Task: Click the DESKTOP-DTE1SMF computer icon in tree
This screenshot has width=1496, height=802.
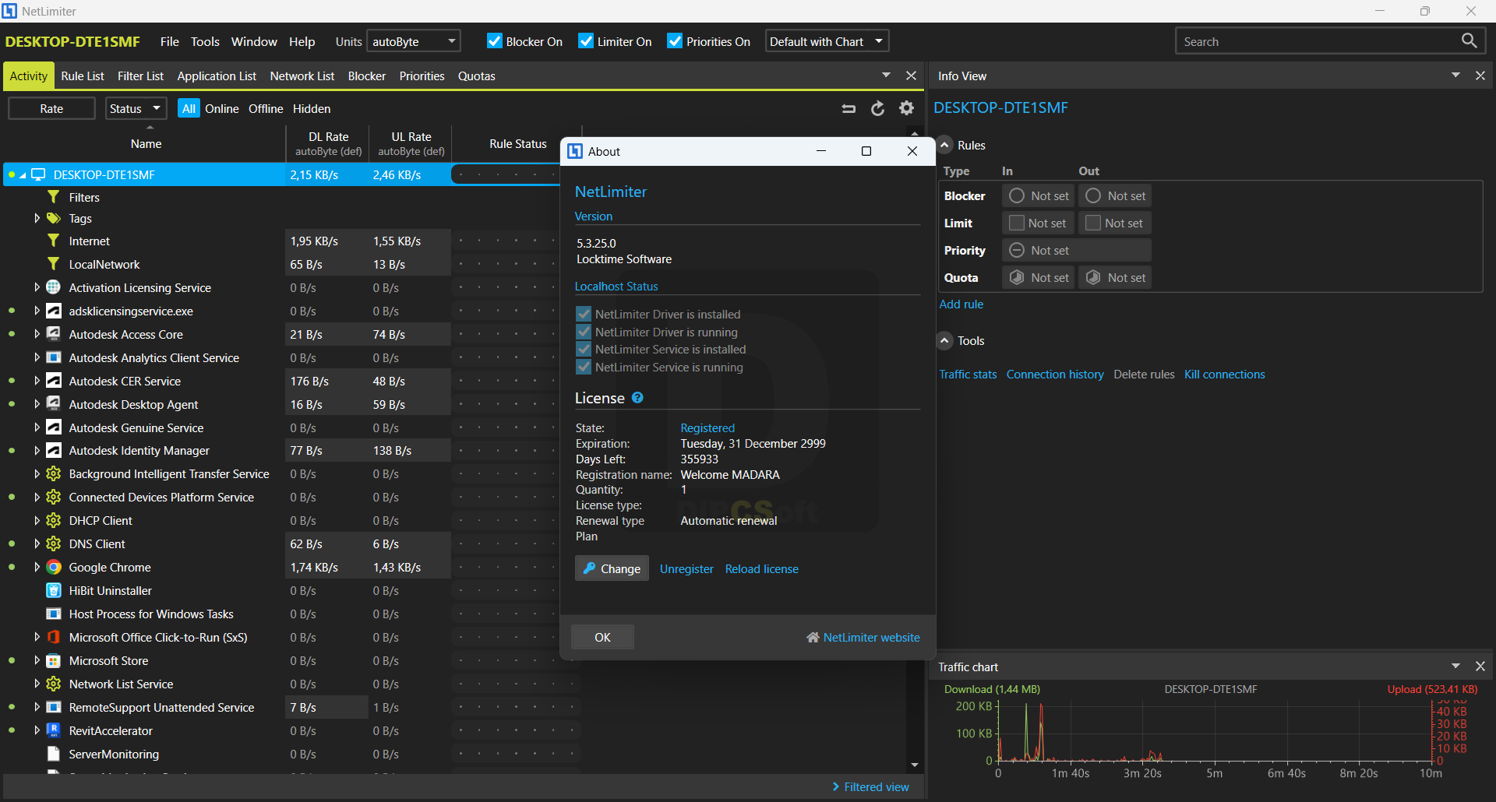Action: coord(38,174)
